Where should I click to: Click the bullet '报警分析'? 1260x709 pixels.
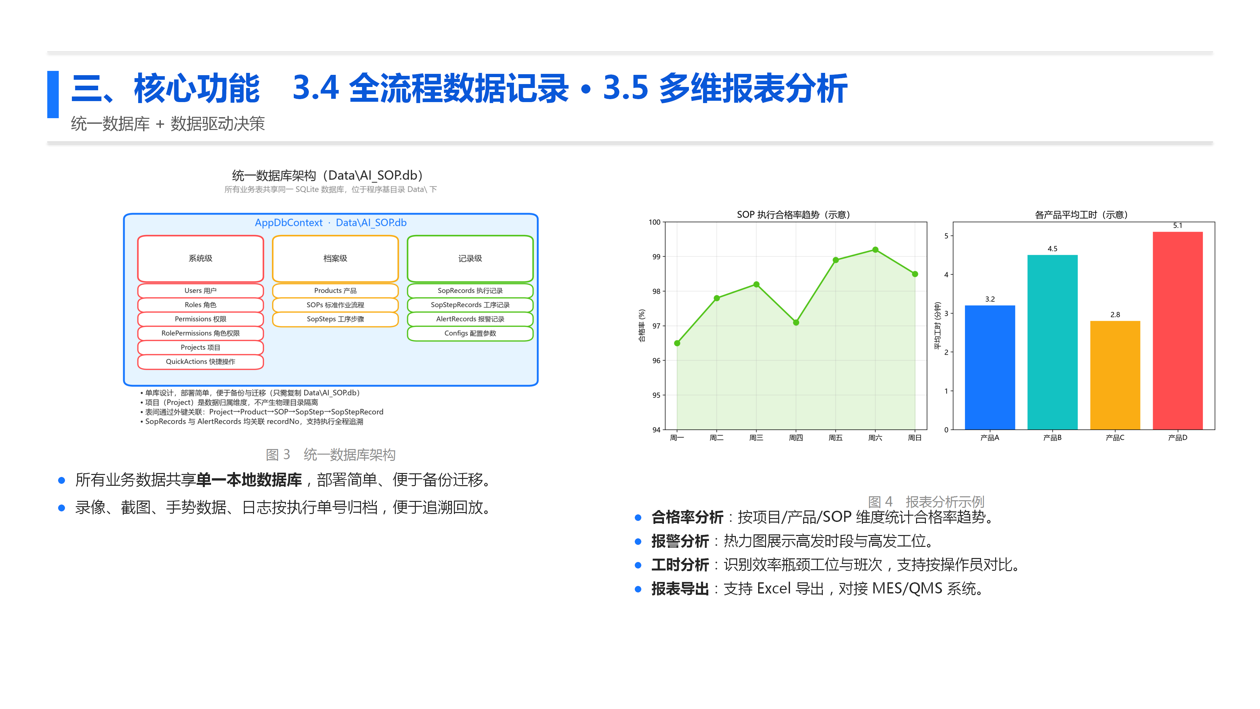[680, 541]
